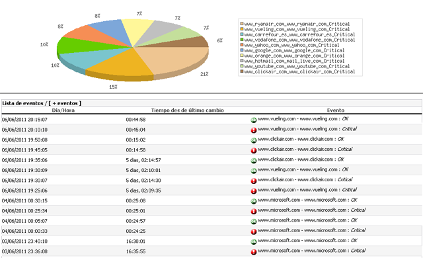This screenshot has width=423, height=258.
Task: Click the 'Día/Hora' column header
Action: [x=63, y=110]
